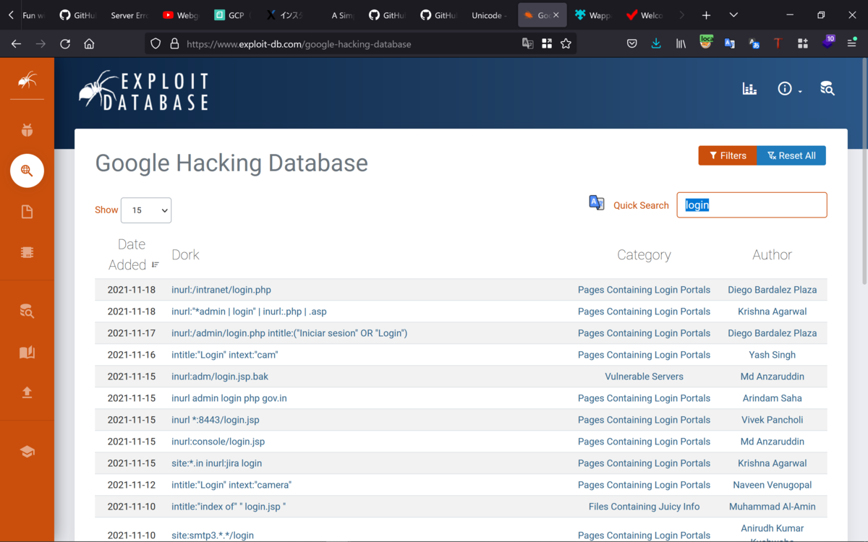Open the Show entries 15 dropdown

point(146,210)
